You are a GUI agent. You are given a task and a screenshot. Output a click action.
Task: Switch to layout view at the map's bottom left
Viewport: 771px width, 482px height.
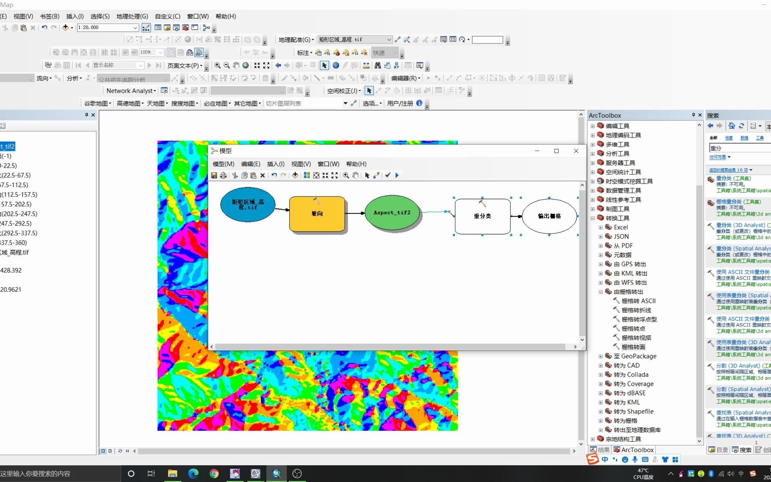point(110,451)
